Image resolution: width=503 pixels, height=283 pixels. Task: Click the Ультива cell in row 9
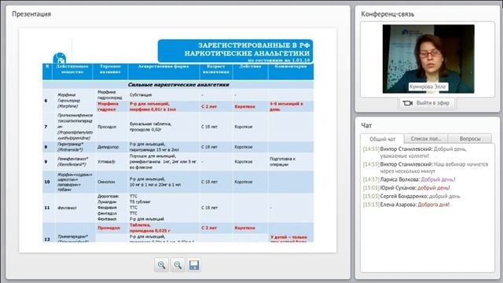pyautogui.click(x=106, y=162)
